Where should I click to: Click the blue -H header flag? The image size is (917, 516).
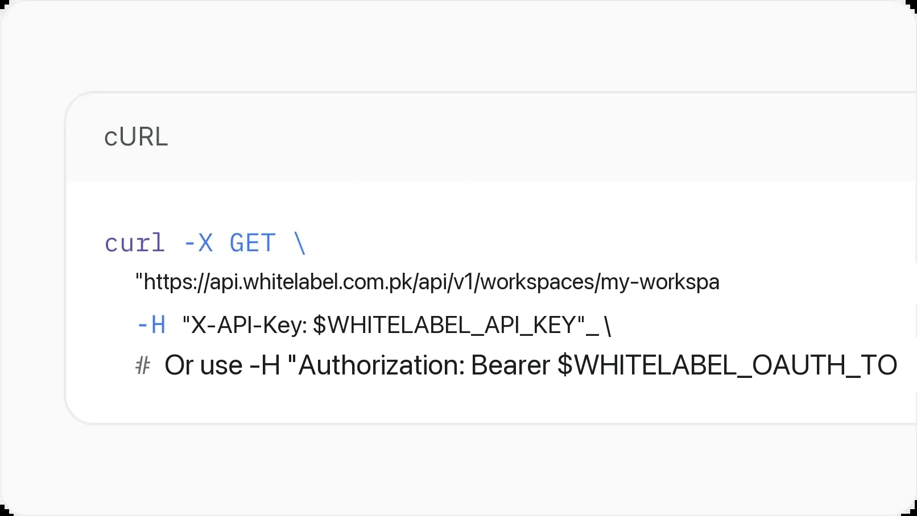tap(151, 325)
